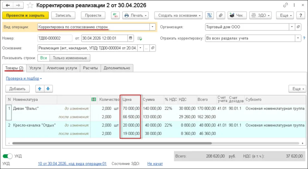Open Печать dropdown menu
Viewport: 308px width, 169px height.
click(136, 15)
